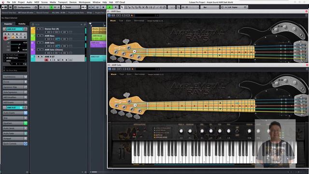Select the Object Selection arrow tool
This screenshot has width=309, height=174.
coord(122,7)
